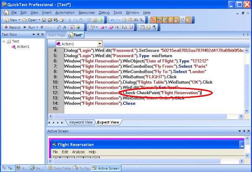Open the Test Flow pane menu arrow

(34, 34)
